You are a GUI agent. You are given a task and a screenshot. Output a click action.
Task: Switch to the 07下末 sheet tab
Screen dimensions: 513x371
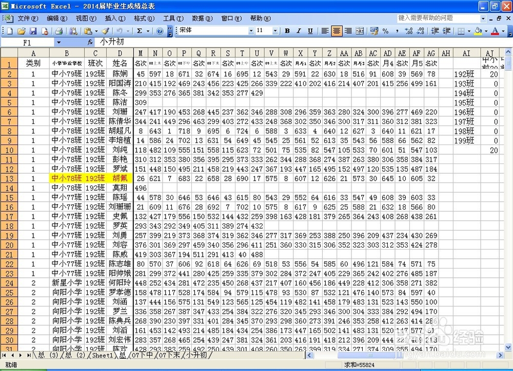169,355
